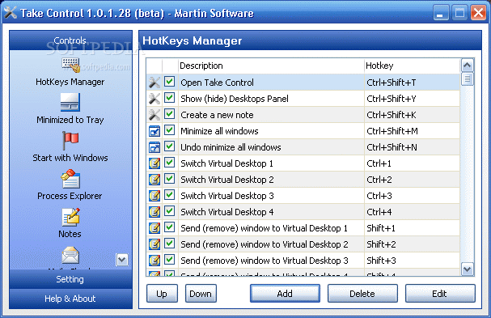
Task: Disable the Create a new note hotkey
Action: tap(169, 114)
